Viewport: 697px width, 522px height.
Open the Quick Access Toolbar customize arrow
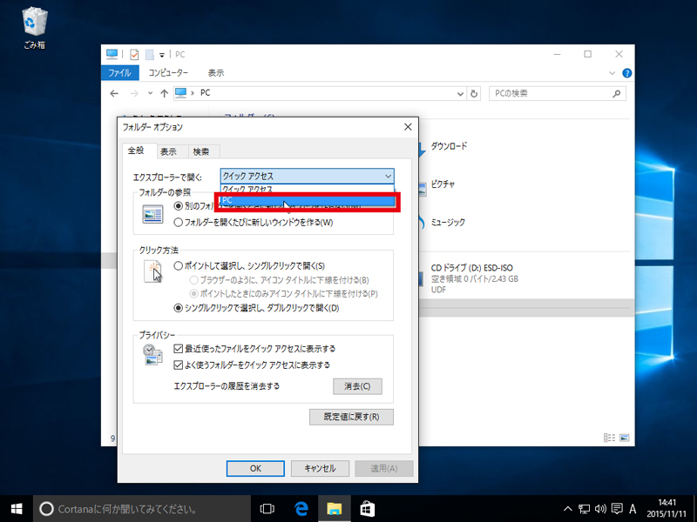162,55
